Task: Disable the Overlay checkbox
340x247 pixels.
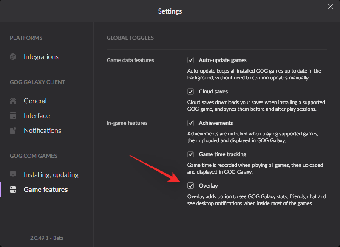Action: pyautogui.click(x=191, y=186)
